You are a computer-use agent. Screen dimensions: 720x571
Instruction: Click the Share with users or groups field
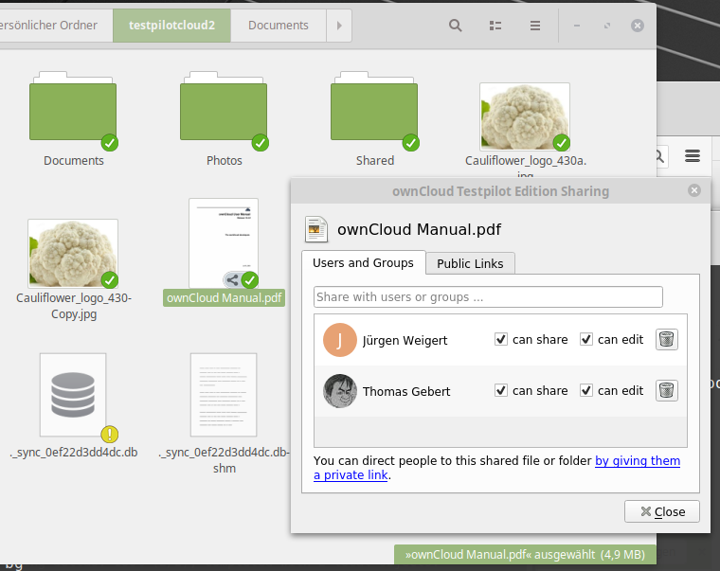click(488, 297)
